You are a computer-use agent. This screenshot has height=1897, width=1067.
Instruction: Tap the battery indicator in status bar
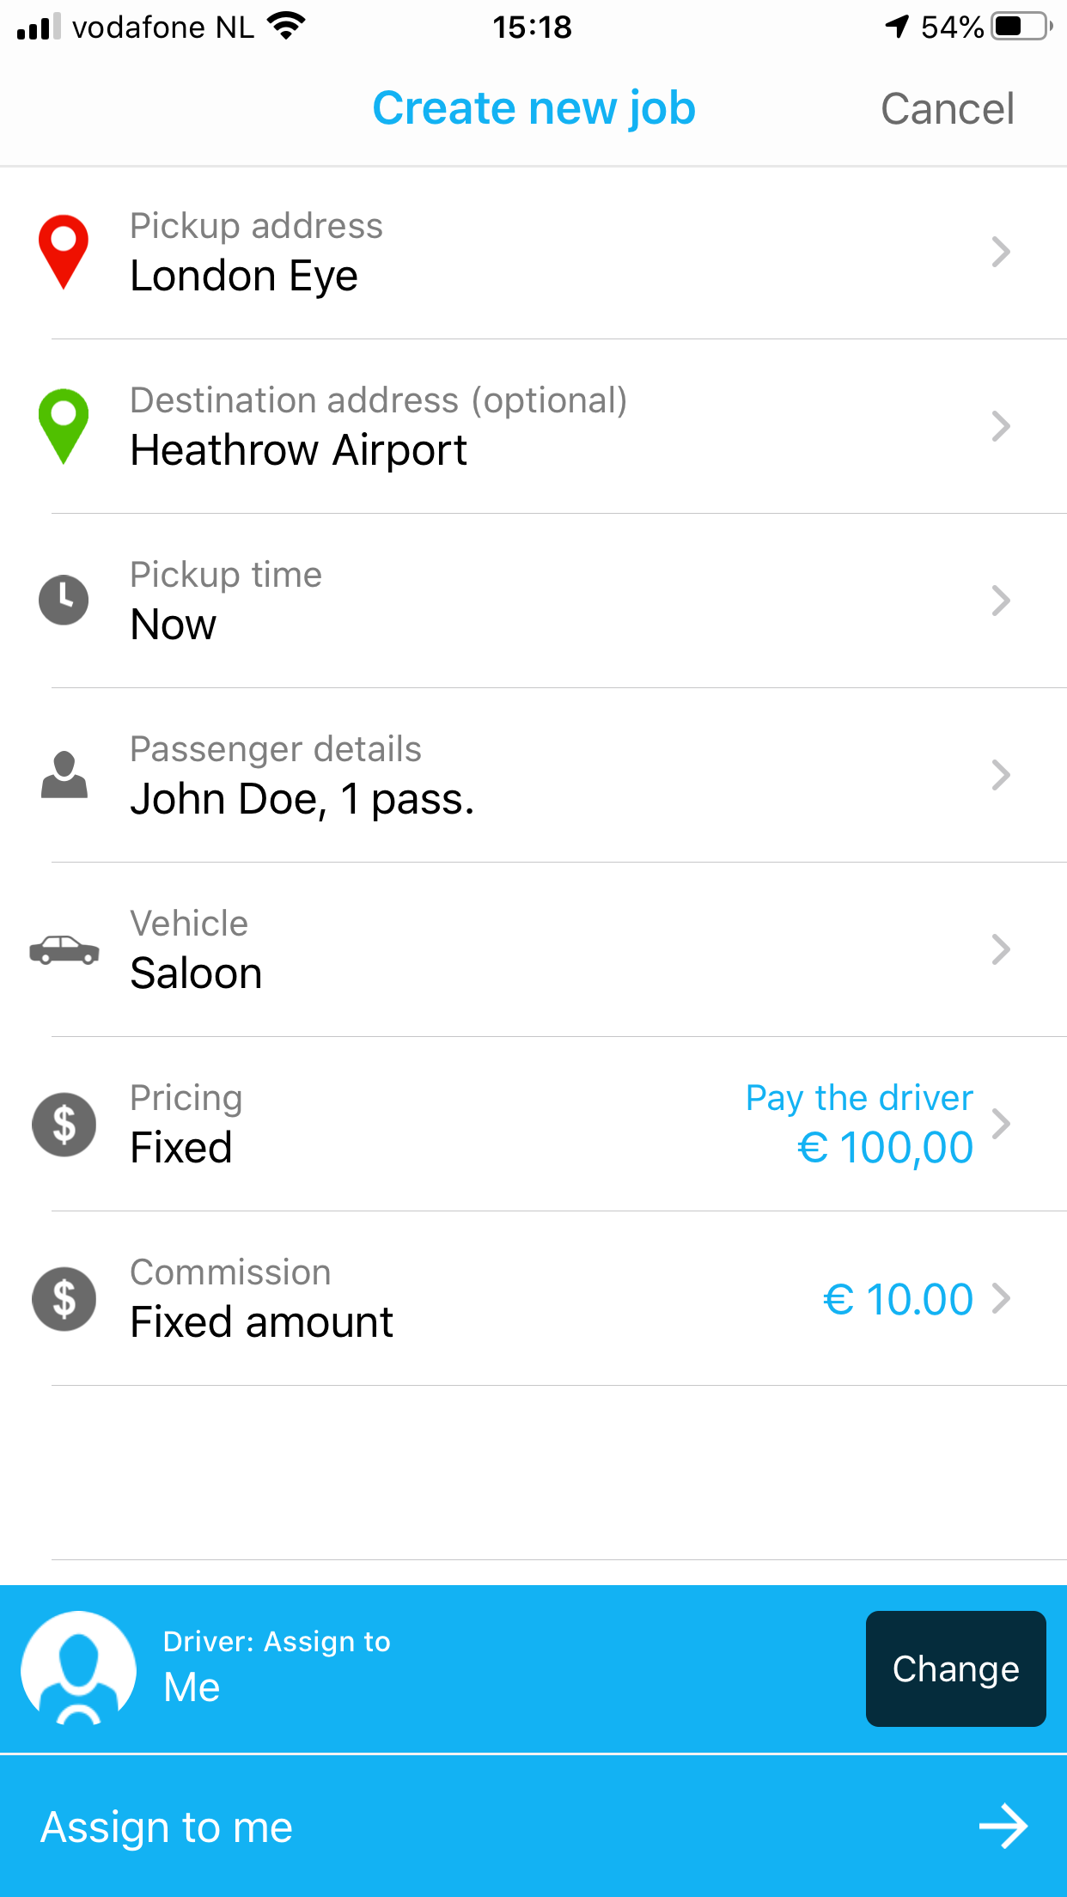(1021, 27)
